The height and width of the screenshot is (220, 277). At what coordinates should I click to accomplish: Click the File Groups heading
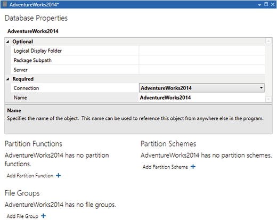tap(22, 193)
